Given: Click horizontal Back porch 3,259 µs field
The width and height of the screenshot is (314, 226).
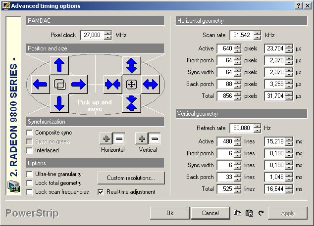Looking at the screenshot, I should click(x=275, y=84).
